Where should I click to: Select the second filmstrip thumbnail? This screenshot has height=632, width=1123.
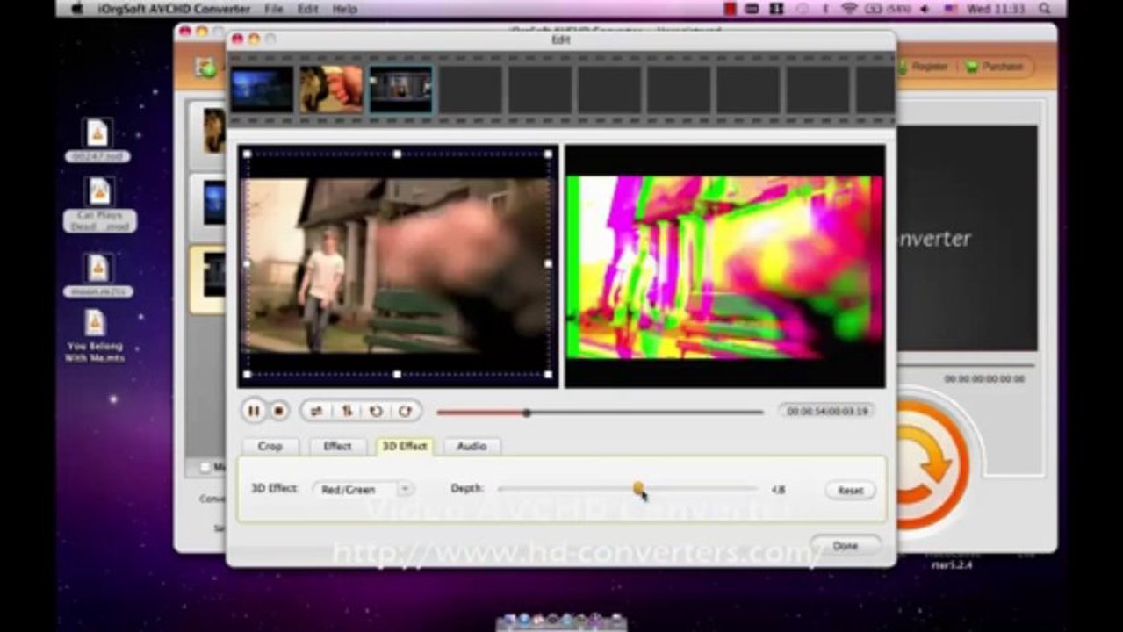(x=331, y=90)
